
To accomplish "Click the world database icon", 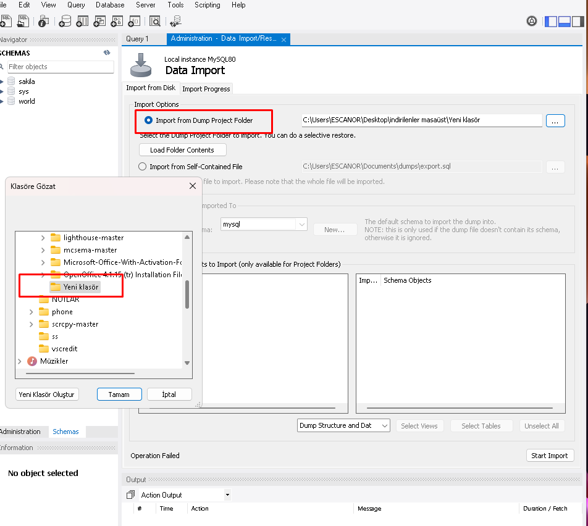I will click(x=11, y=101).
